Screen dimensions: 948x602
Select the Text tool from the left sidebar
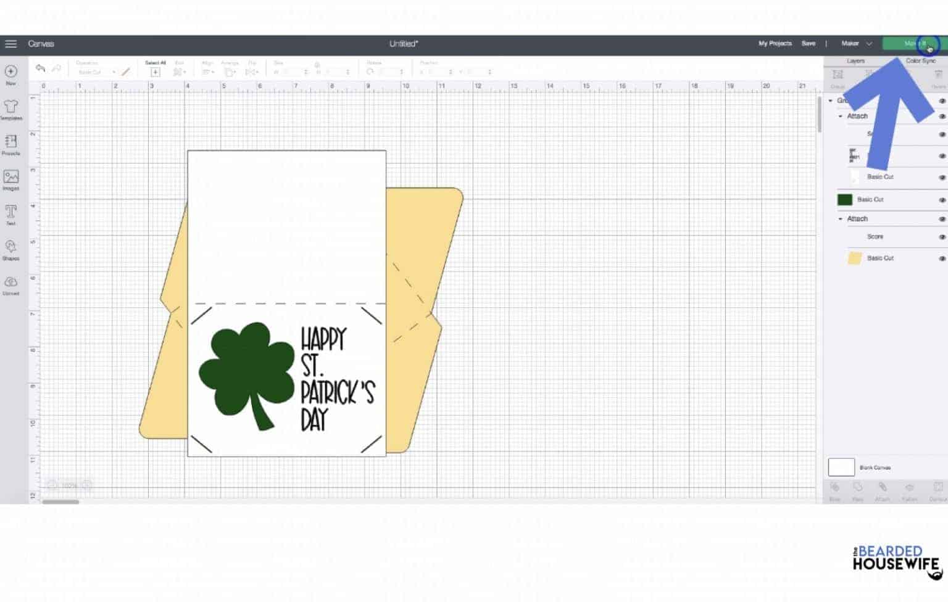10,215
